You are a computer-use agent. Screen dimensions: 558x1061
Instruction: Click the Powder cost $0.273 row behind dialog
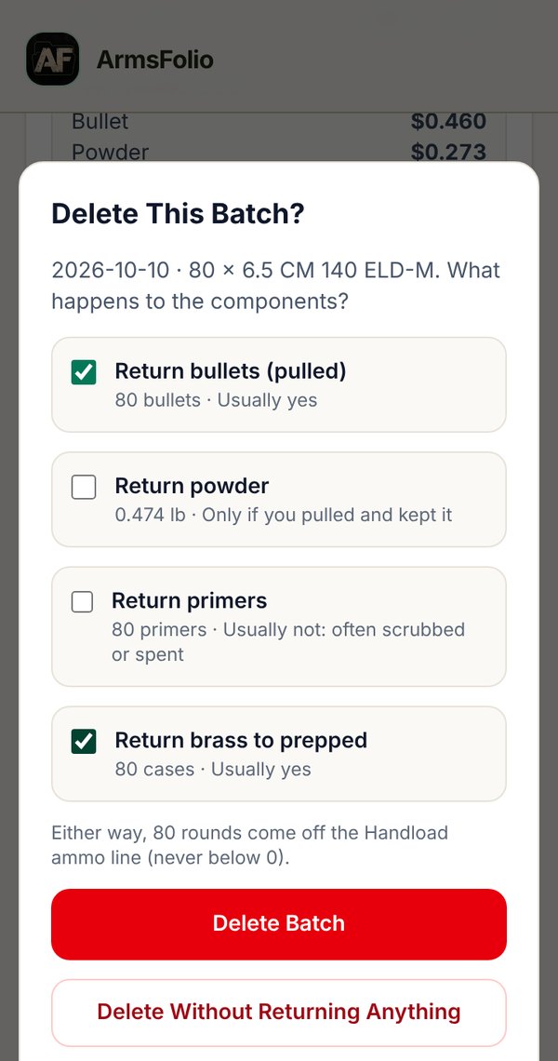279,152
